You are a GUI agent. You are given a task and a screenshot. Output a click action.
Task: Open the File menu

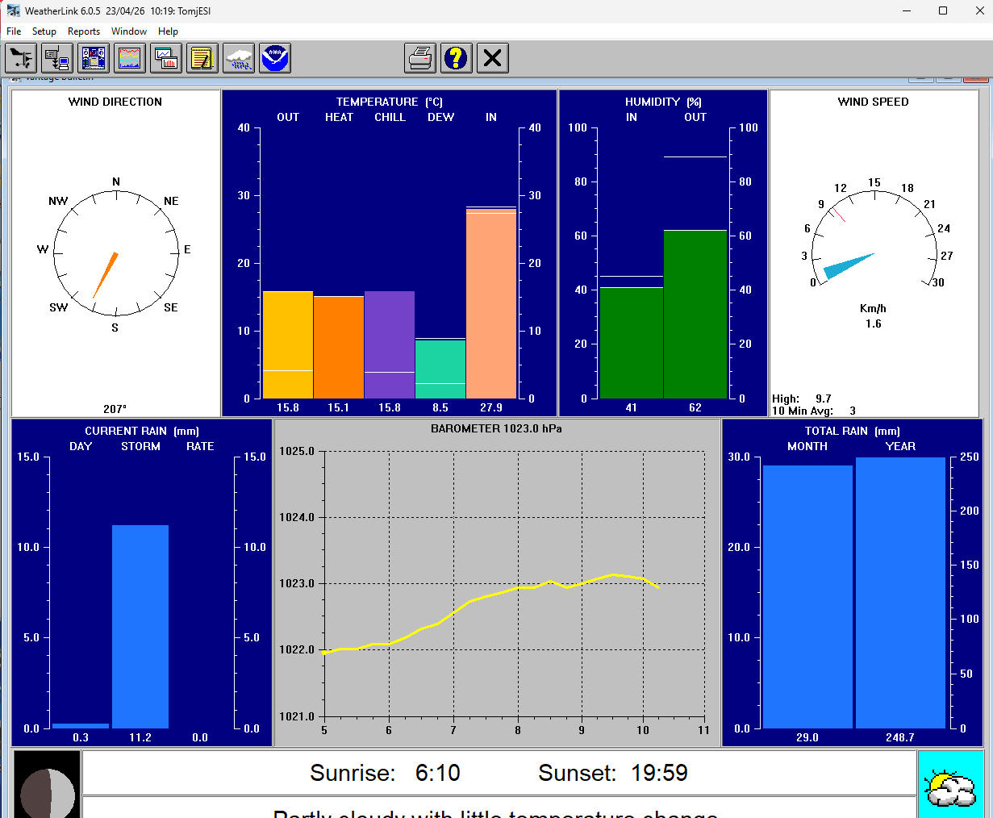pyautogui.click(x=14, y=31)
